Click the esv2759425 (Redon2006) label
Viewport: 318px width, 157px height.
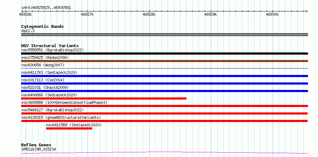click(x=45, y=57)
